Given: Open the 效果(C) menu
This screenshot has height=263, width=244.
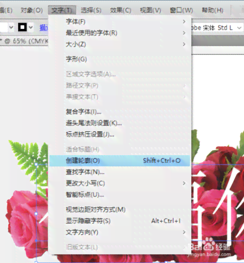Looking at the screenshot, I should point(121,10).
